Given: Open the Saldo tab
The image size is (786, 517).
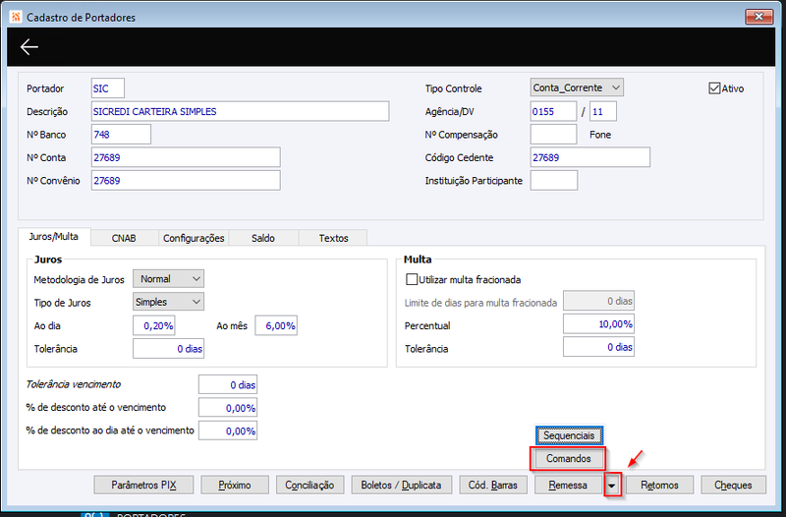Looking at the screenshot, I should pos(263,238).
